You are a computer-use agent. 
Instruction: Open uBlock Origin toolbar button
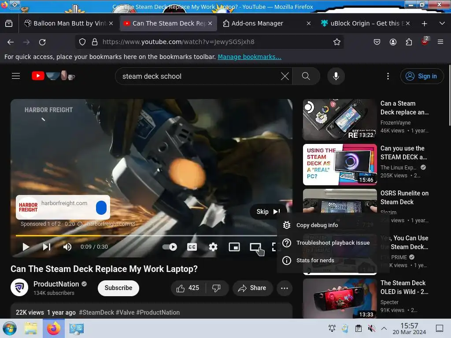[x=425, y=41]
